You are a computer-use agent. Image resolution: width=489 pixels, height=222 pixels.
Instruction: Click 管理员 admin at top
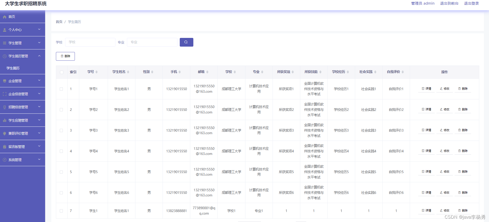tap(423, 4)
